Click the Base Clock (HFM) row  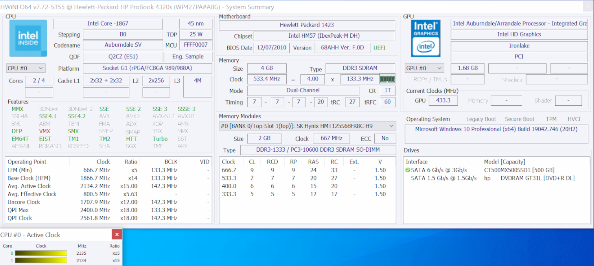click(x=108, y=178)
